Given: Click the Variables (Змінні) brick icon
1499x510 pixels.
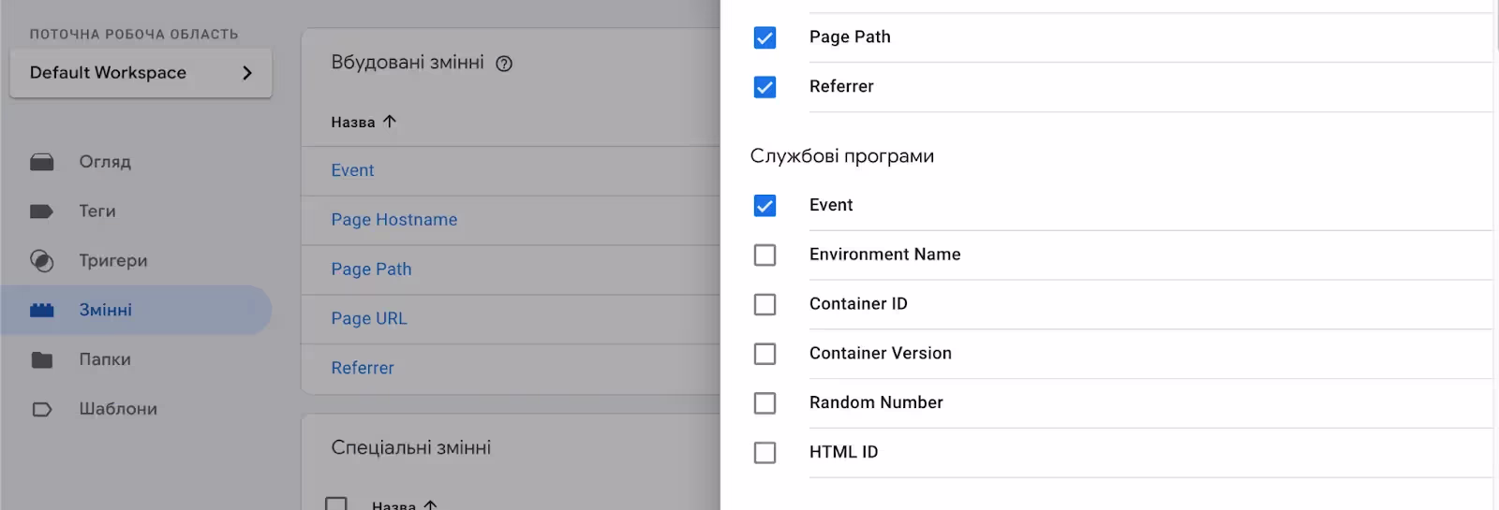Looking at the screenshot, I should pyautogui.click(x=41, y=311).
